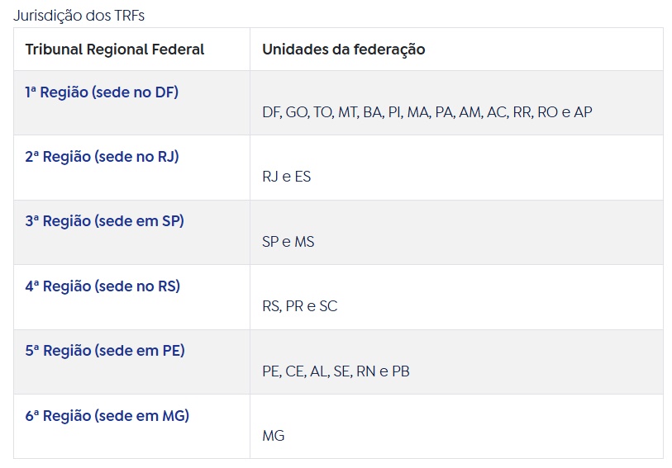Screen dimensions: 672x468
Task: Click the "2ª Região (sede no RJ)" link
Action: click(102, 157)
